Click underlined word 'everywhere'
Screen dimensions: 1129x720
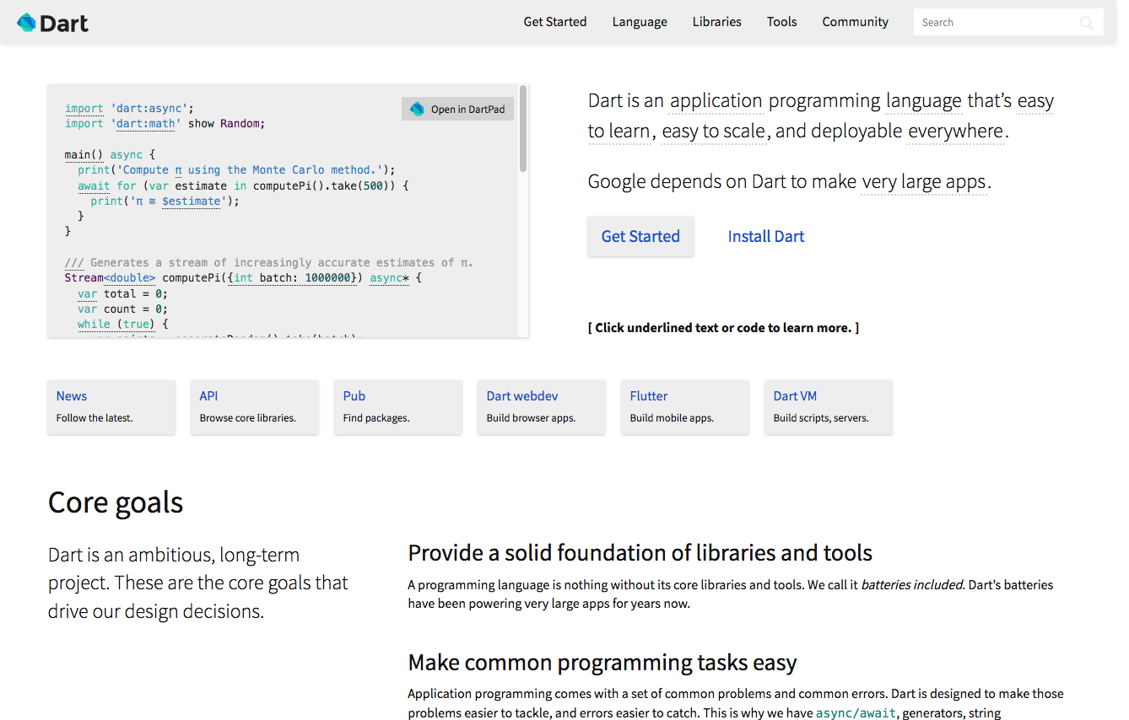click(x=956, y=132)
